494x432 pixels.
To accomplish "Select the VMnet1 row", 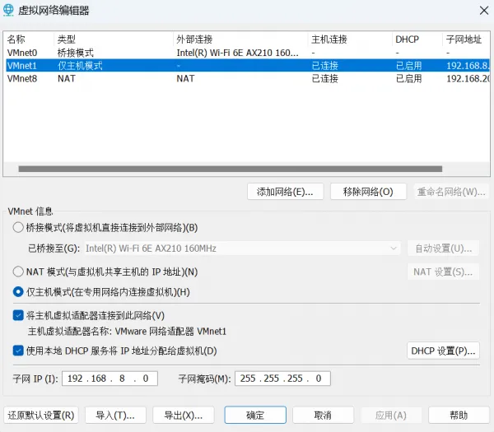I will point(247,66).
